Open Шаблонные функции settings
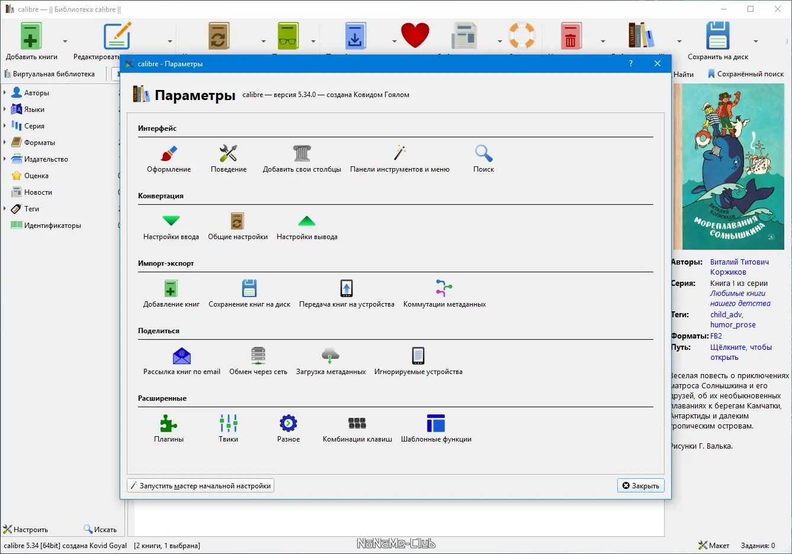 (436, 429)
